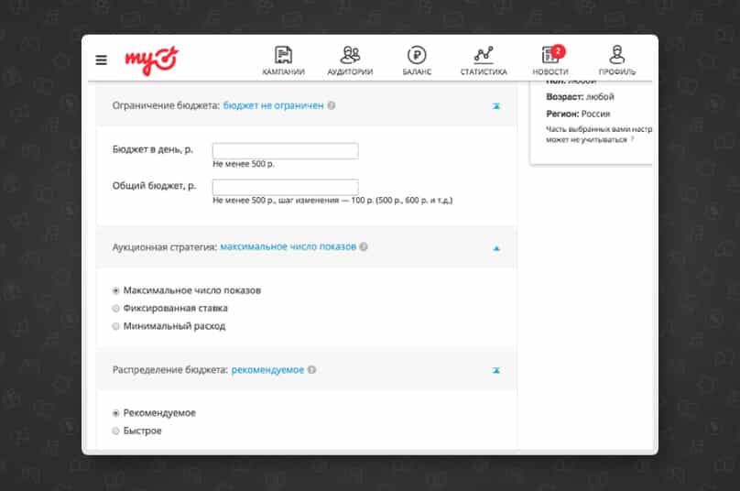740x491 pixels.
Task: Click the 'Не менее 500 р.' hint under Бюджет в день
Action: tap(243, 164)
